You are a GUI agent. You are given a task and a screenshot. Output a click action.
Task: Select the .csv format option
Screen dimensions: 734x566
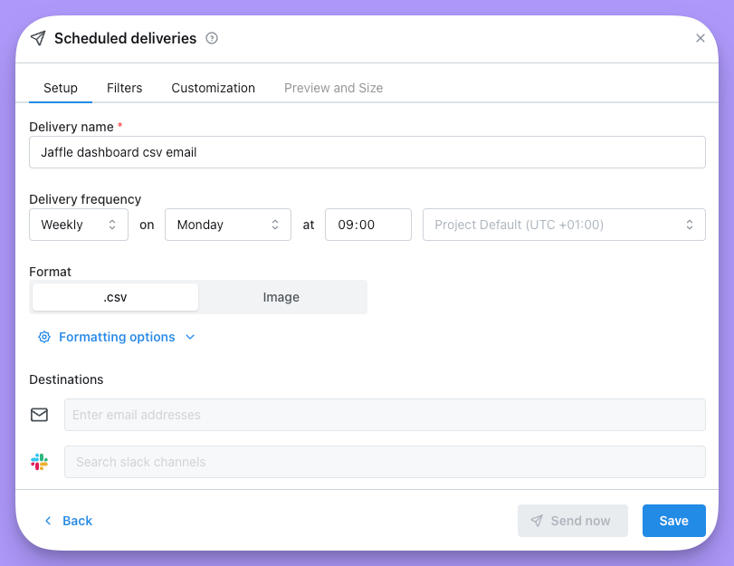tap(115, 297)
